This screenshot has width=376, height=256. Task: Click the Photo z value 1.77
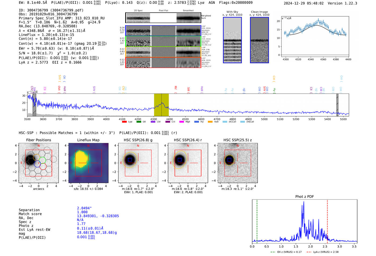click(x=81, y=224)
